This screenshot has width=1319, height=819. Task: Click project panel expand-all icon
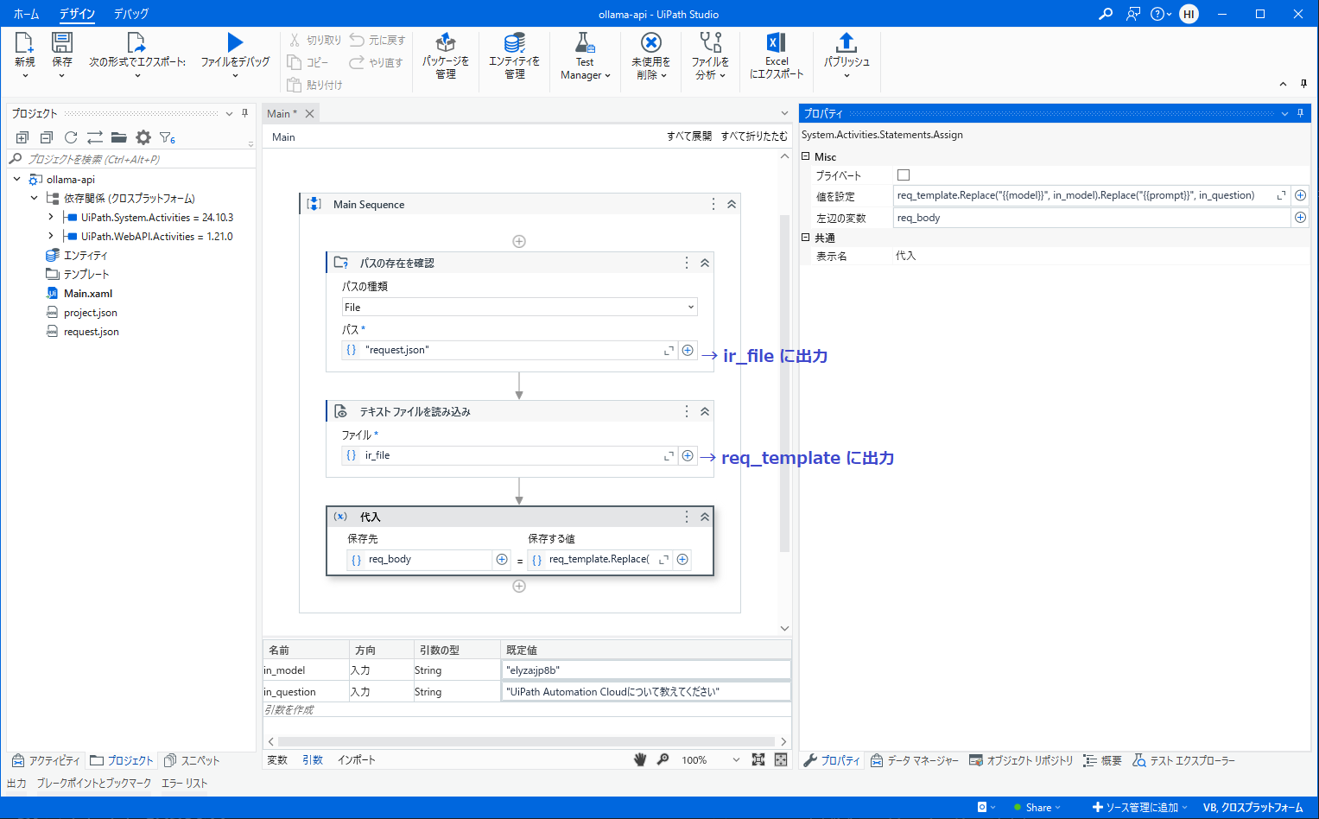22,137
